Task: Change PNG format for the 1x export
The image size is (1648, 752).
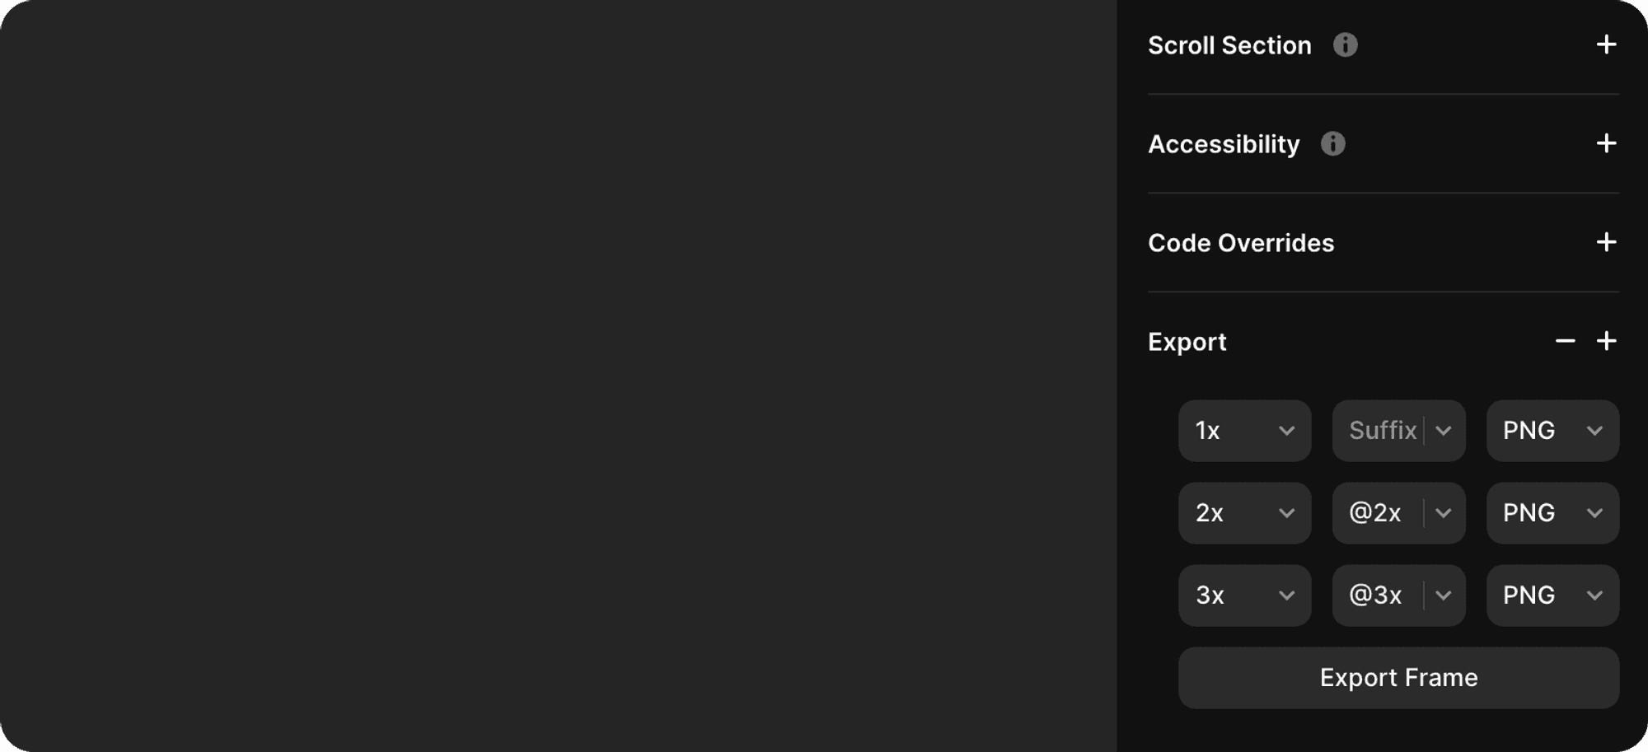Action: pos(1552,431)
